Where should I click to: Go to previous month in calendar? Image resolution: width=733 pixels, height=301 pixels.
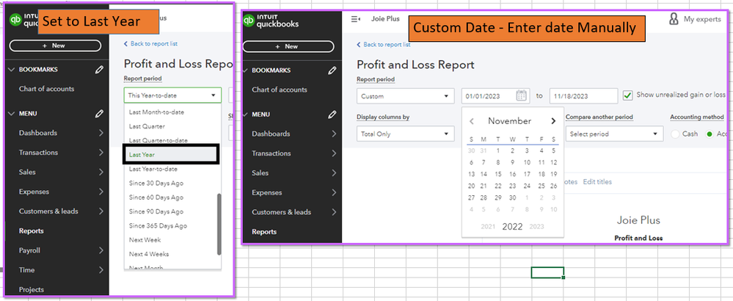coord(472,121)
